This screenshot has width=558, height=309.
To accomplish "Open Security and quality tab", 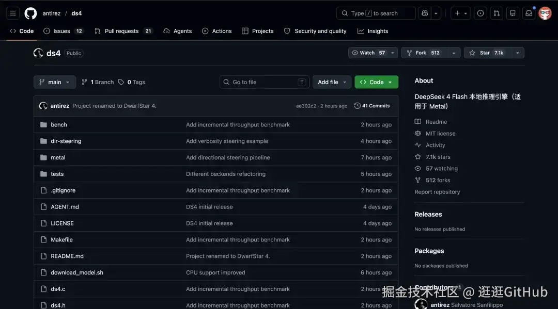I will (315, 31).
